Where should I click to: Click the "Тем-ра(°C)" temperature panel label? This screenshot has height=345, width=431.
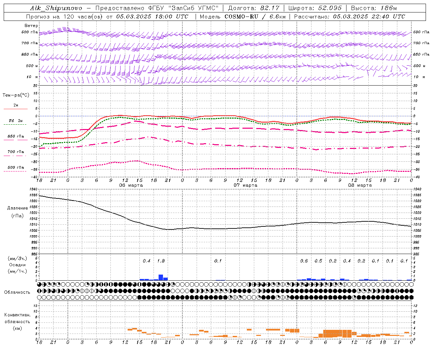(16, 95)
